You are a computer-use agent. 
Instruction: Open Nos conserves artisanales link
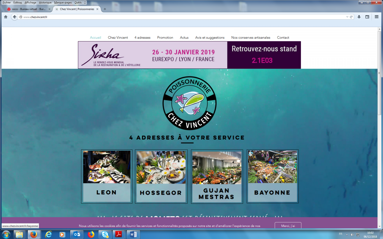251,38
